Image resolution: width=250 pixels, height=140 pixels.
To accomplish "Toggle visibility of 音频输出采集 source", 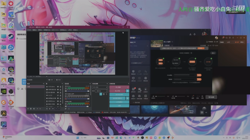I will coord(58,98).
